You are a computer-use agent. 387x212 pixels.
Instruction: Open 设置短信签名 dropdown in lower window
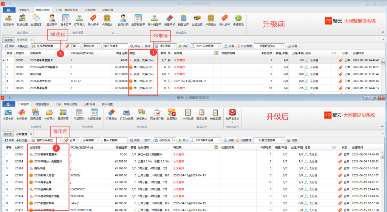tap(283, 140)
